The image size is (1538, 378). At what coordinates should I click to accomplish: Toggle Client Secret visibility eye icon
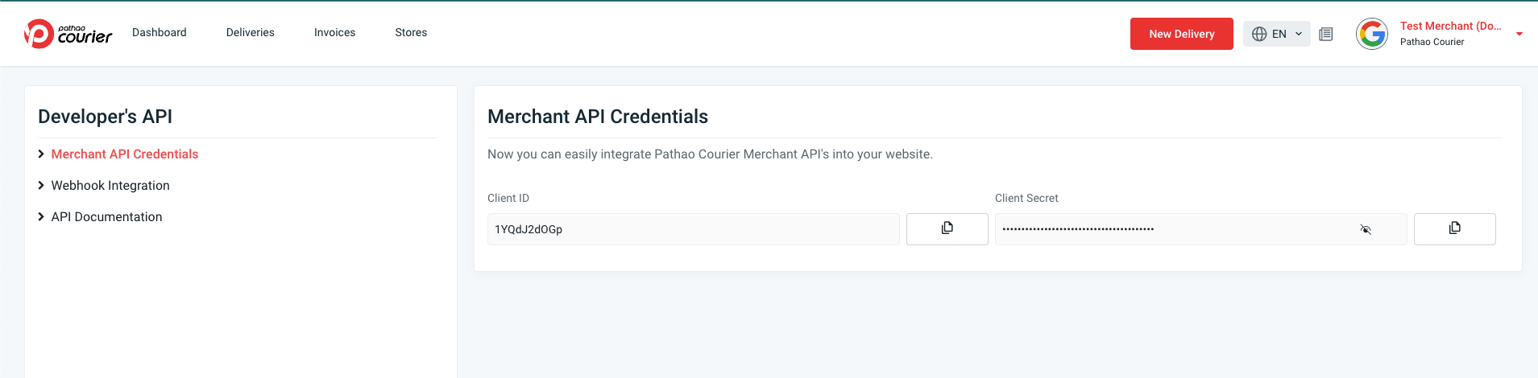tap(1366, 229)
